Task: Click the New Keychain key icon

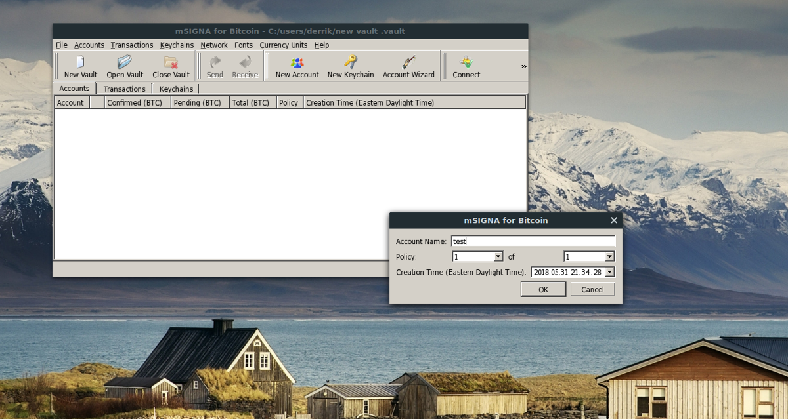Action: click(351, 62)
